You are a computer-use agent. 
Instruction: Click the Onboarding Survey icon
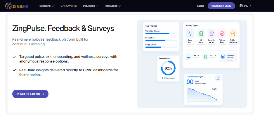[211, 34]
